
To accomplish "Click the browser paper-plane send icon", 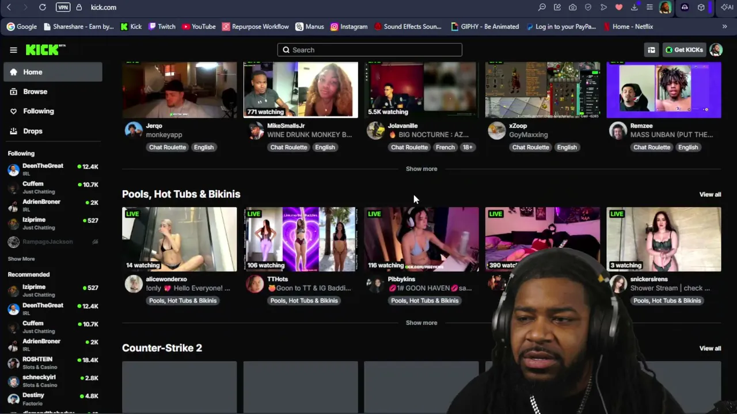I will pyautogui.click(x=603, y=7).
